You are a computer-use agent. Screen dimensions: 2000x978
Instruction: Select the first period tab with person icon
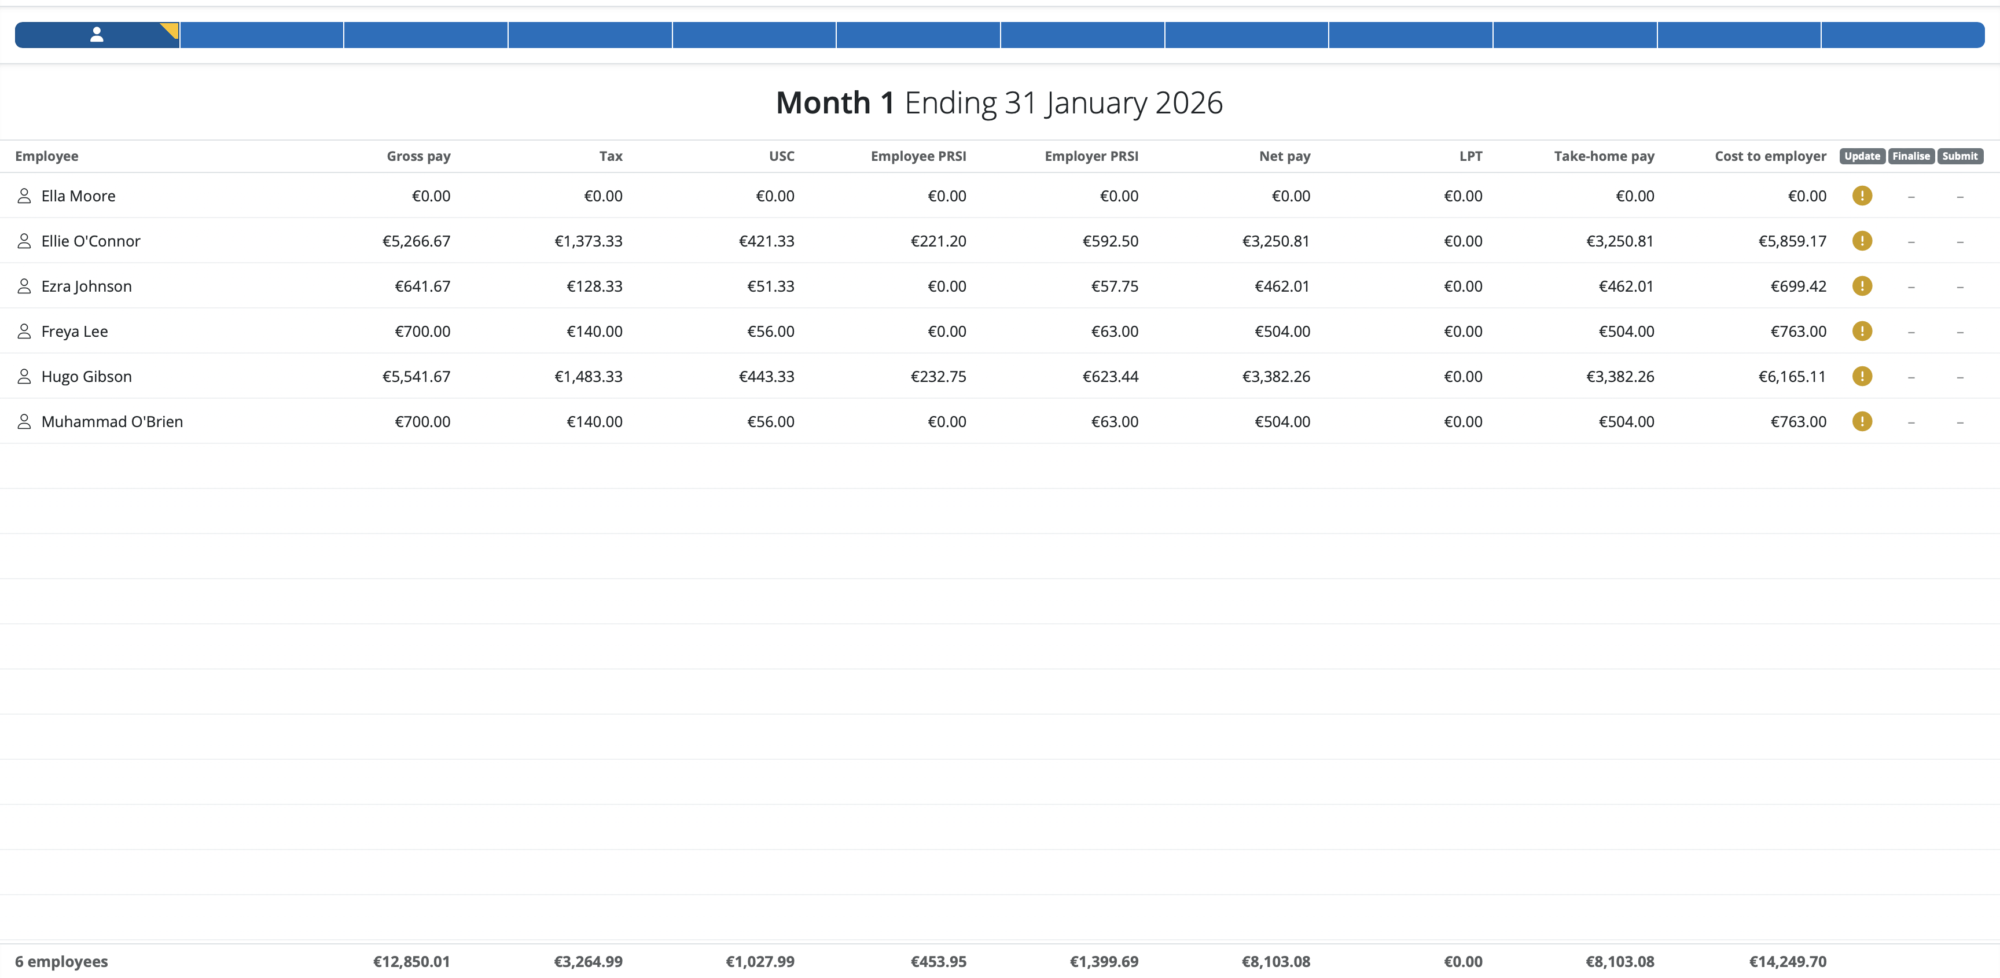coord(96,35)
